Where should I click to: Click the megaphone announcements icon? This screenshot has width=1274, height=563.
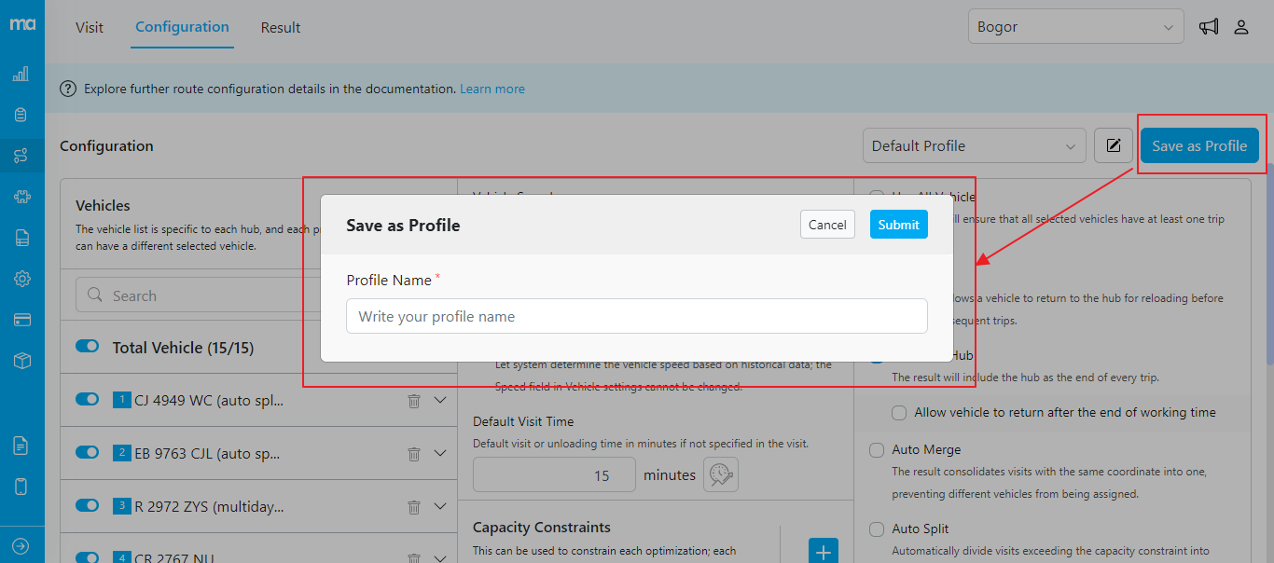(x=1209, y=27)
